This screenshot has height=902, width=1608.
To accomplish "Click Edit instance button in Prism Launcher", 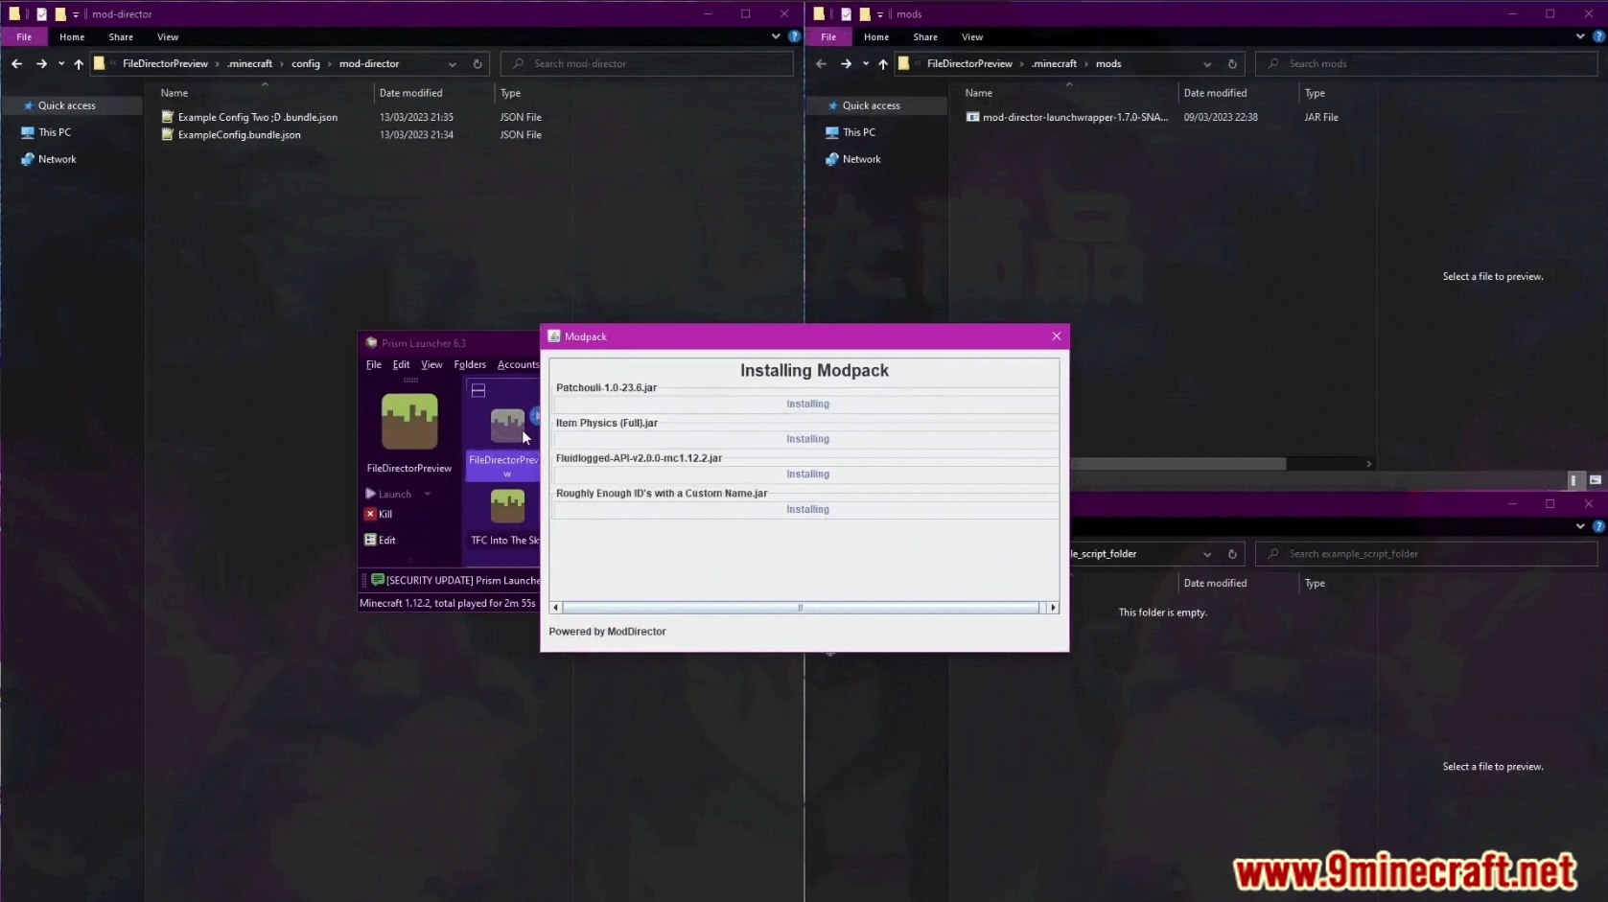I will (381, 541).
